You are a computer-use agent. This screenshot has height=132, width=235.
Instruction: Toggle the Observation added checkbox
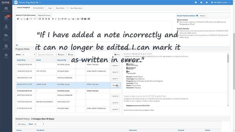[178, 22]
